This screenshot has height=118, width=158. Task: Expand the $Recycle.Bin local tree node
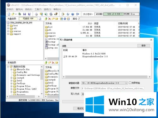pyautogui.click(x=11, y=69)
